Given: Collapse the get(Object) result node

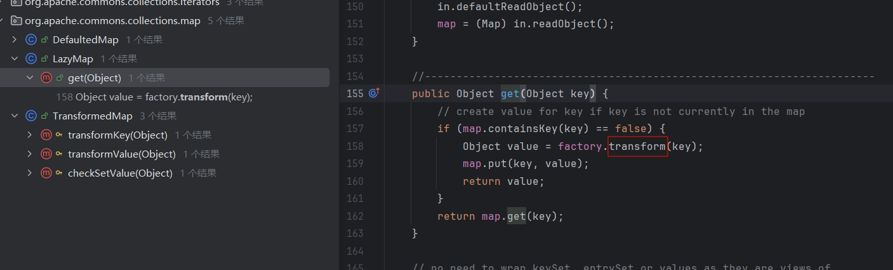Looking at the screenshot, I should pyautogui.click(x=30, y=78).
